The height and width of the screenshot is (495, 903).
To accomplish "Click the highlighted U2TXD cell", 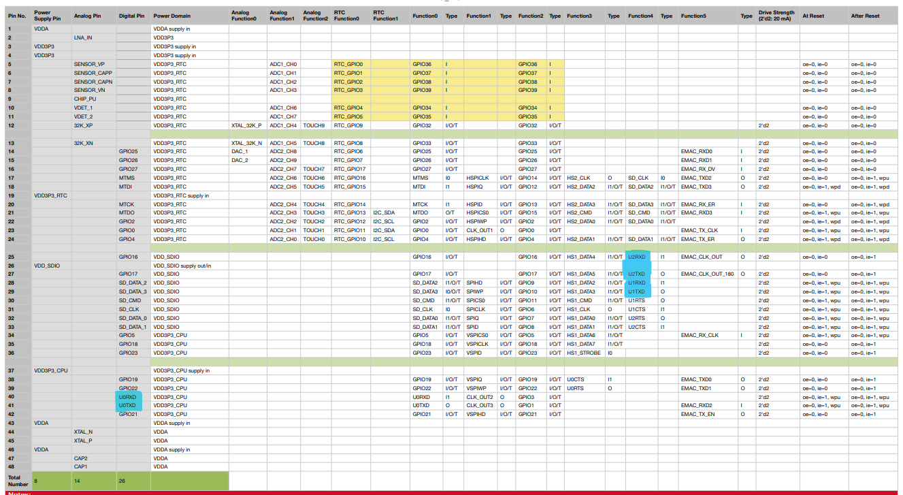I will pyautogui.click(x=638, y=274).
